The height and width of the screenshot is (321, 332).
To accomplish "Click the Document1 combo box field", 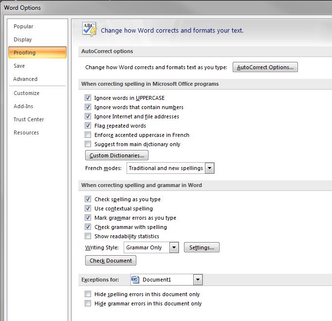I will click(166, 280).
